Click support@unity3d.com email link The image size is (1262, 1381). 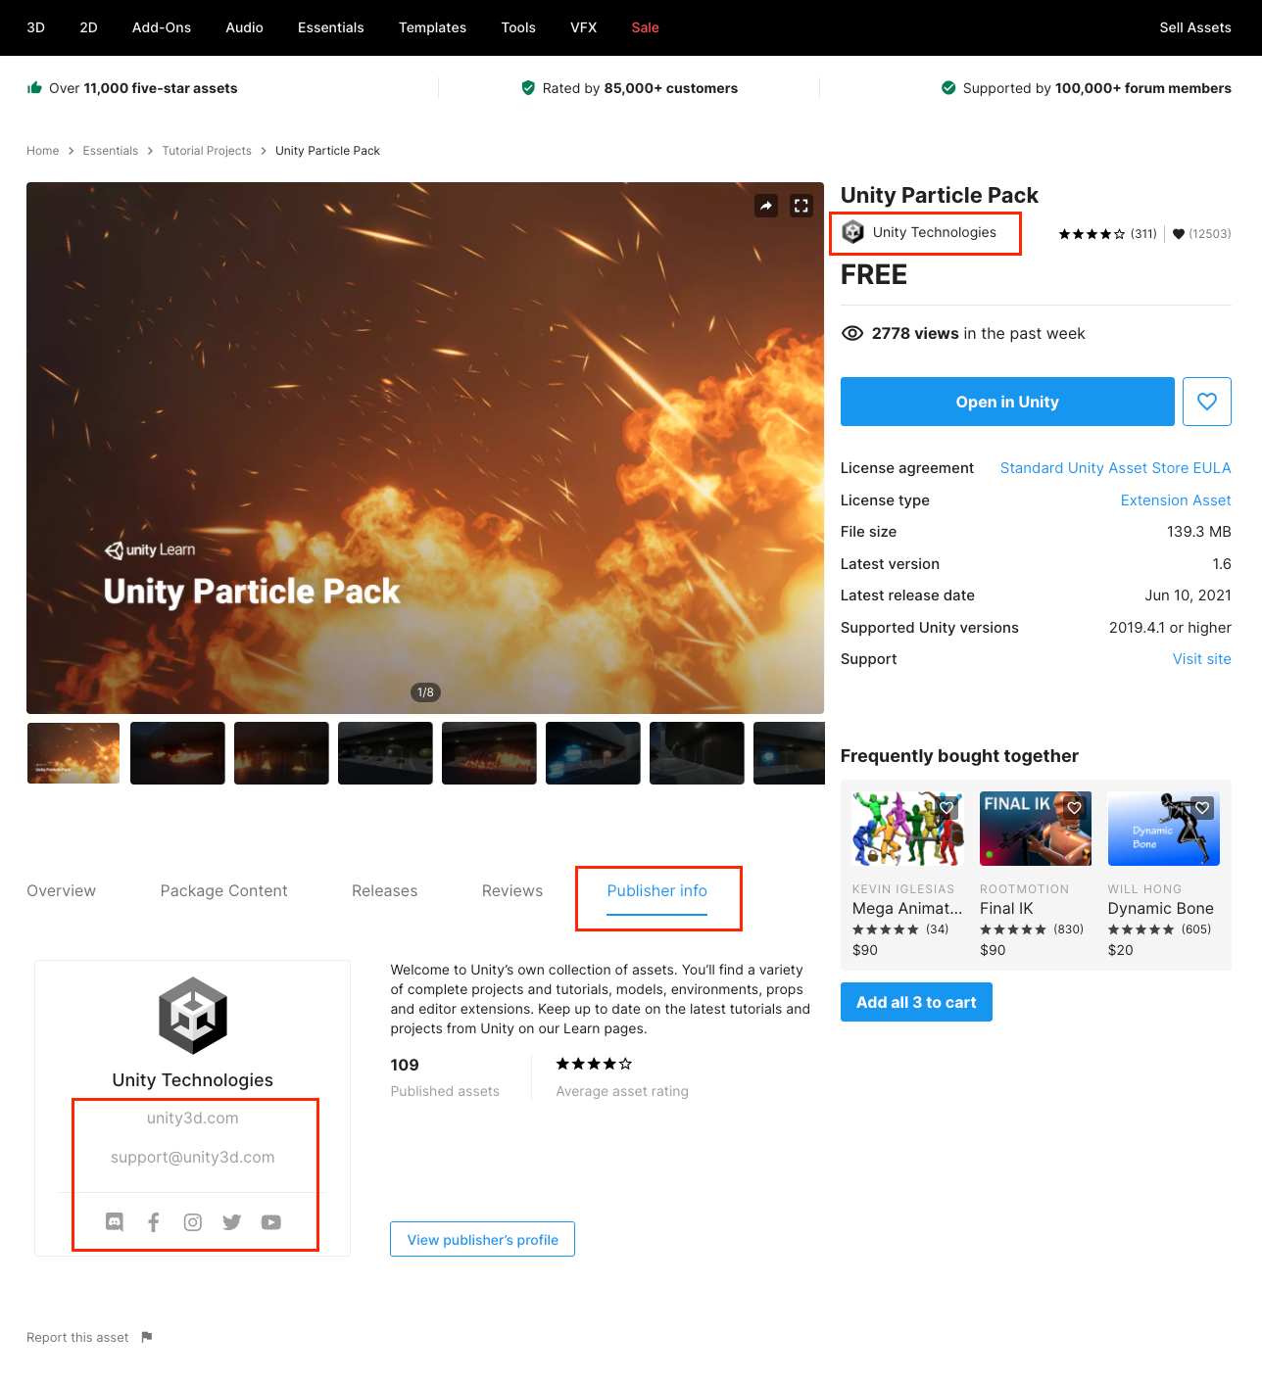tap(193, 1157)
